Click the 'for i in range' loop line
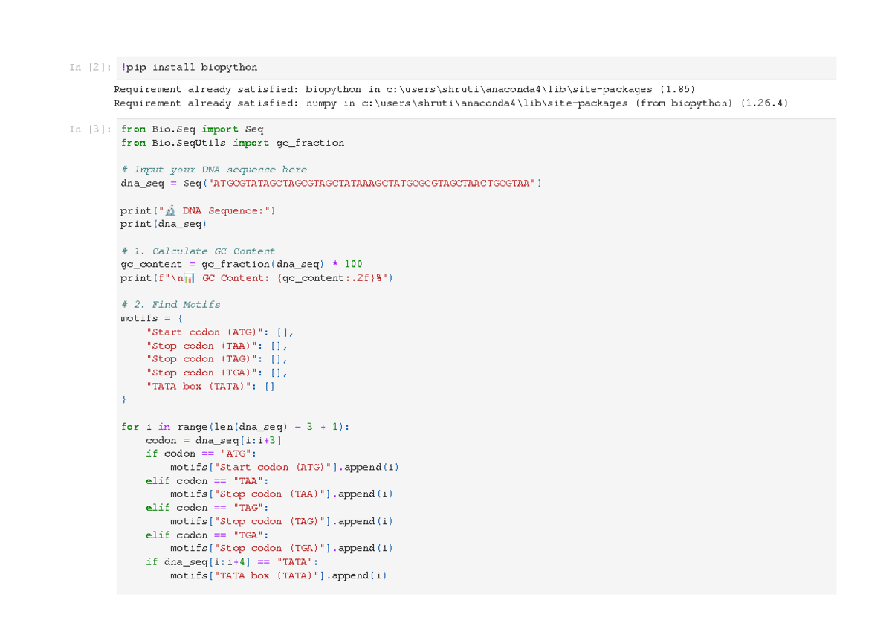The height and width of the screenshot is (632, 892). coord(235,427)
